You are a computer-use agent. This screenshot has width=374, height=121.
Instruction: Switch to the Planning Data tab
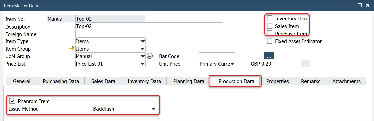[x=189, y=81]
